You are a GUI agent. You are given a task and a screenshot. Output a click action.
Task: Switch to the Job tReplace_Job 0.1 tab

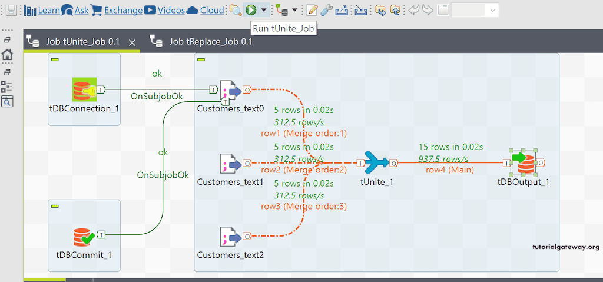pyautogui.click(x=210, y=42)
